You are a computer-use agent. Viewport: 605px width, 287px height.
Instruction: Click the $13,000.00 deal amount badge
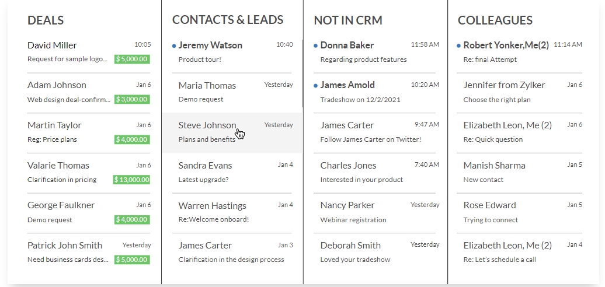tap(131, 180)
